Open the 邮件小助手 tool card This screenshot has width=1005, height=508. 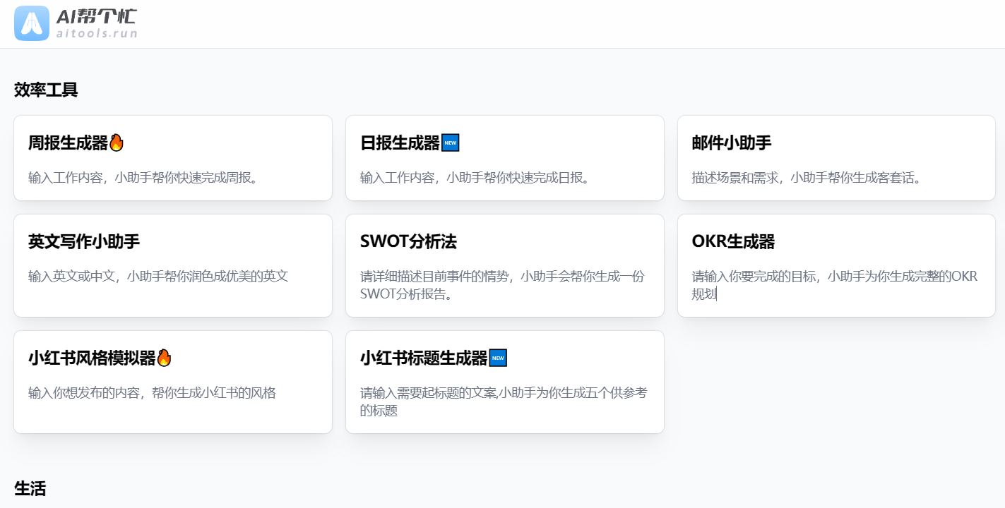(836, 157)
